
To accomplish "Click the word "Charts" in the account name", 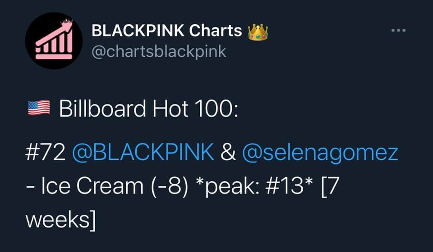I will click(x=216, y=31).
